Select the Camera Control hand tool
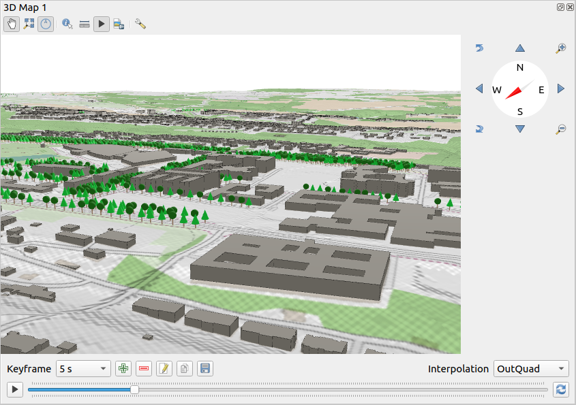This screenshot has height=405, width=576. point(12,24)
